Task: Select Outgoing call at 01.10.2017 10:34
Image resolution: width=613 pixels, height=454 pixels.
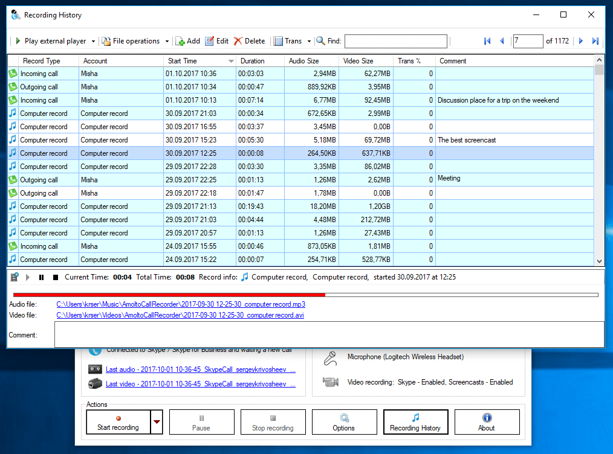Action: (x=300, y=87)
